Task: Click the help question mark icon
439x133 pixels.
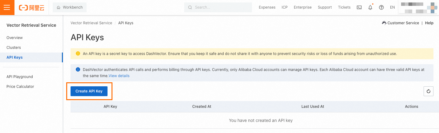Action: click(x=381, y=7)
